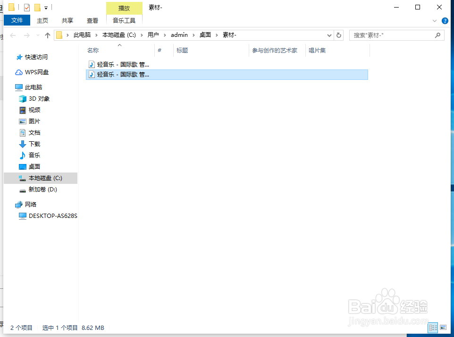Click the WPS网盘 cloud icon
Screen dimensions: 454x337
tap(19, 72)
